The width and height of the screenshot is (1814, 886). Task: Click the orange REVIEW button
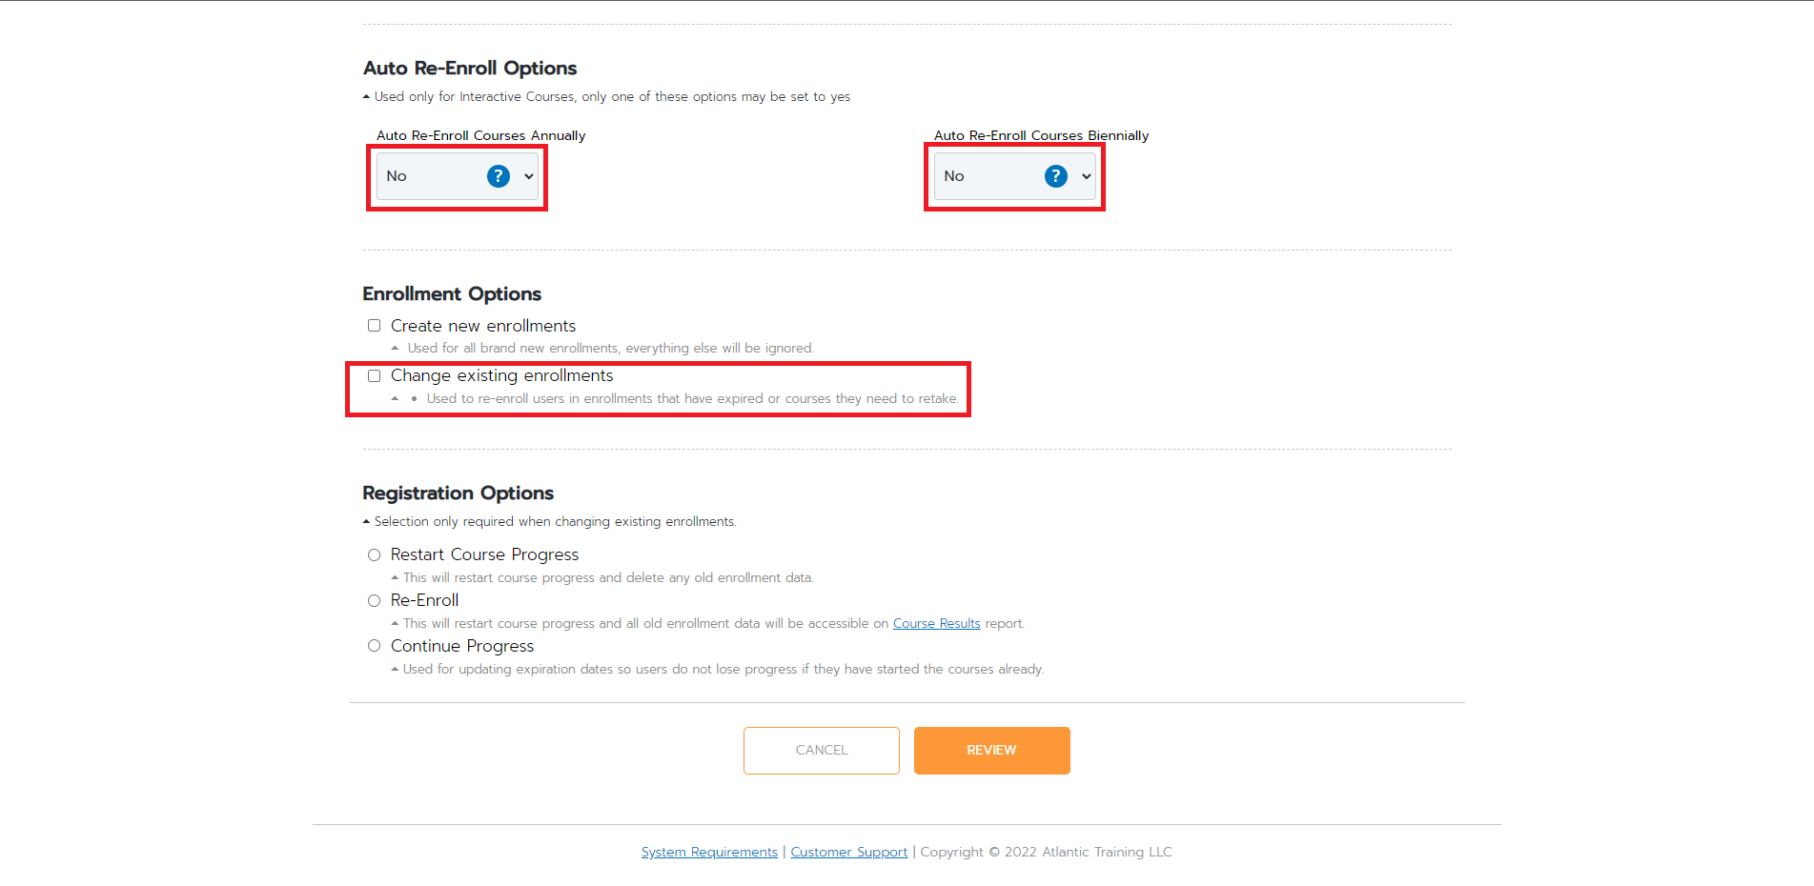tap(991, 751)
